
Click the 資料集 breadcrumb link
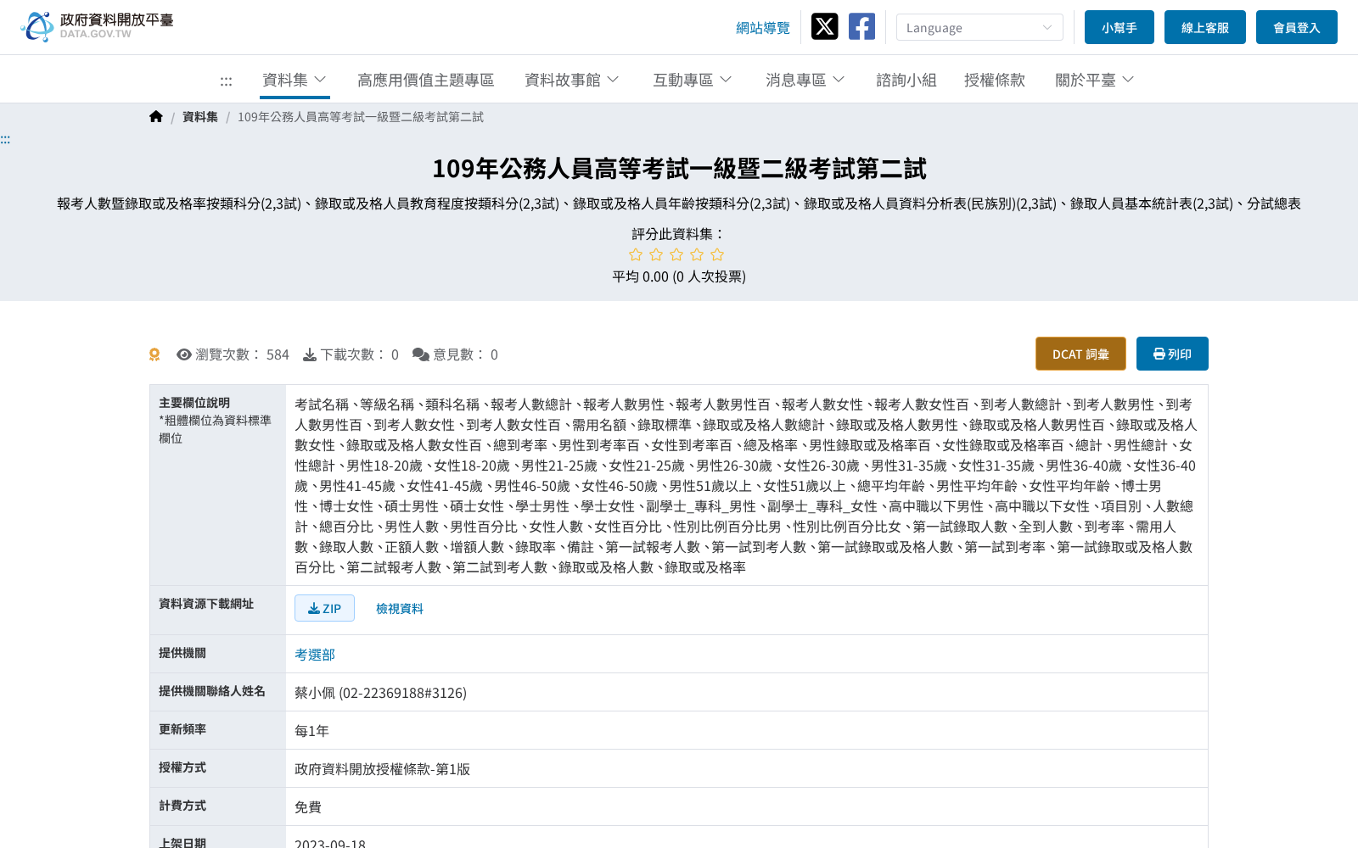tap(200, 117)
